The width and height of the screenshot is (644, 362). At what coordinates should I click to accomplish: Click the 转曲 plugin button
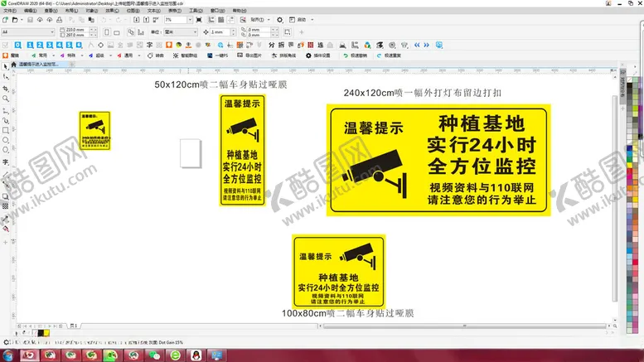pyautogui.click(x=156, y=56)
